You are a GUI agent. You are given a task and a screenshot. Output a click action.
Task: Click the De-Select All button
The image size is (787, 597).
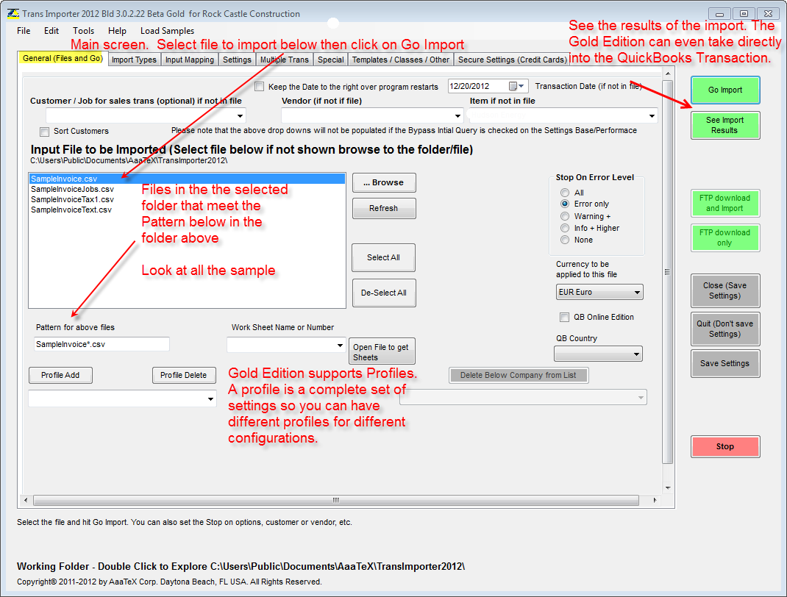point(384,293)
